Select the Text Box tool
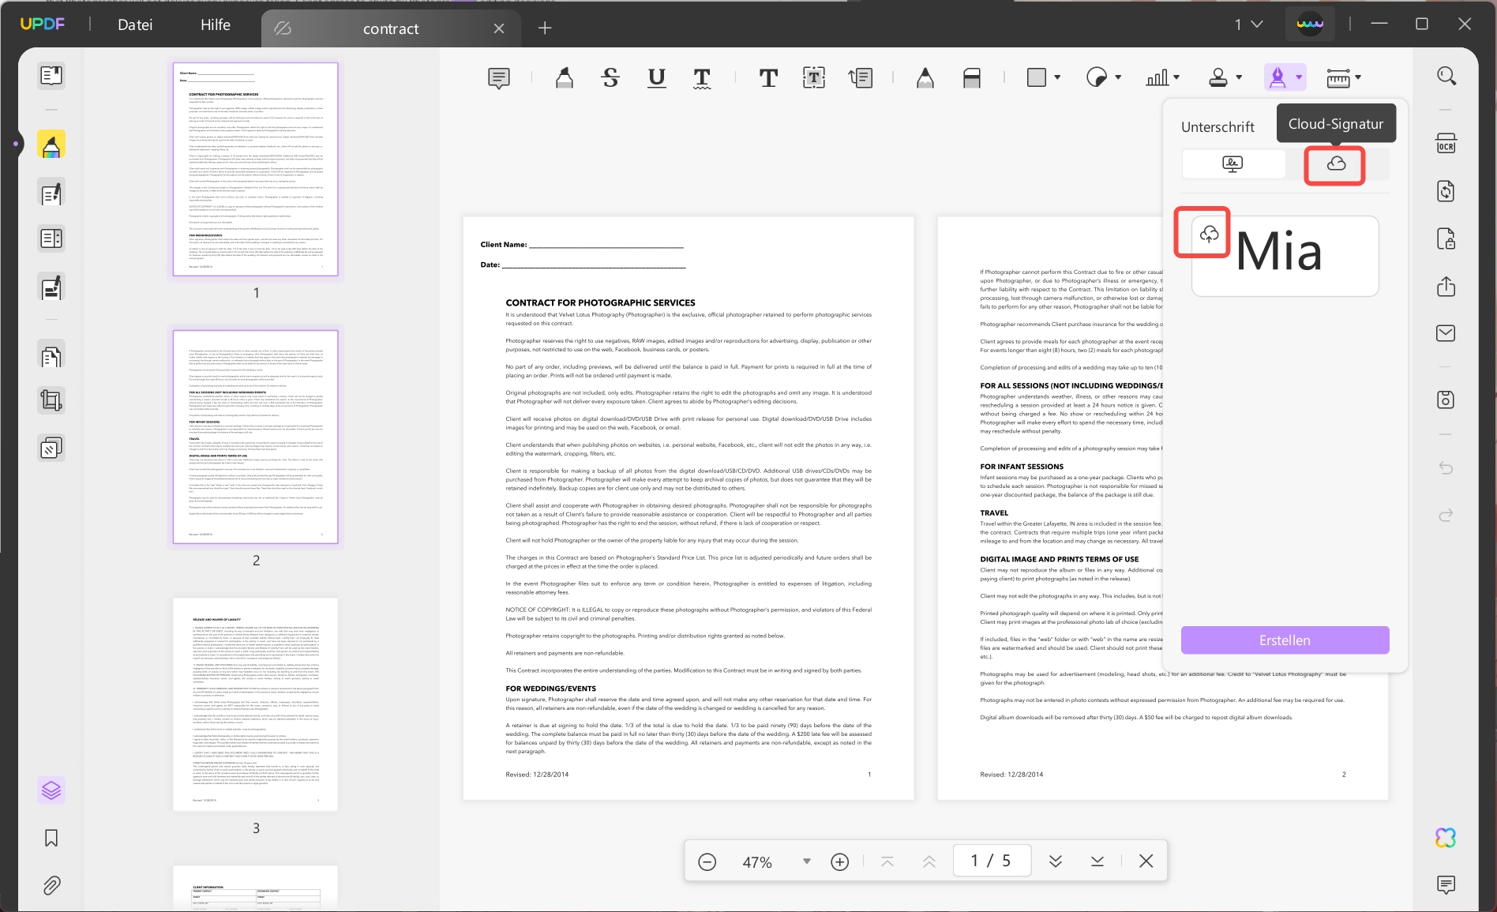Viewport: 1497px width, 912px height. (x=814, y=78)
